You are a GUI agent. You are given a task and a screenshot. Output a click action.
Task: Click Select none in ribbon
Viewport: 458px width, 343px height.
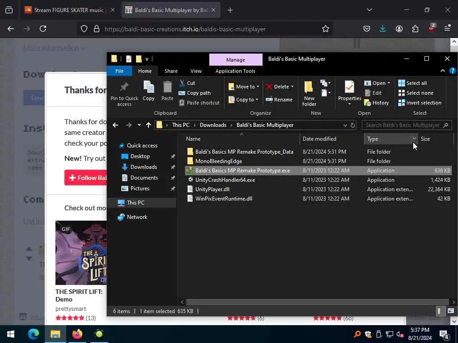coord(416,93)
